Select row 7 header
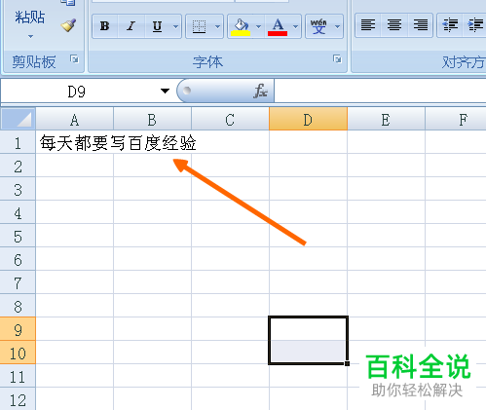 [x=18, y=282]
